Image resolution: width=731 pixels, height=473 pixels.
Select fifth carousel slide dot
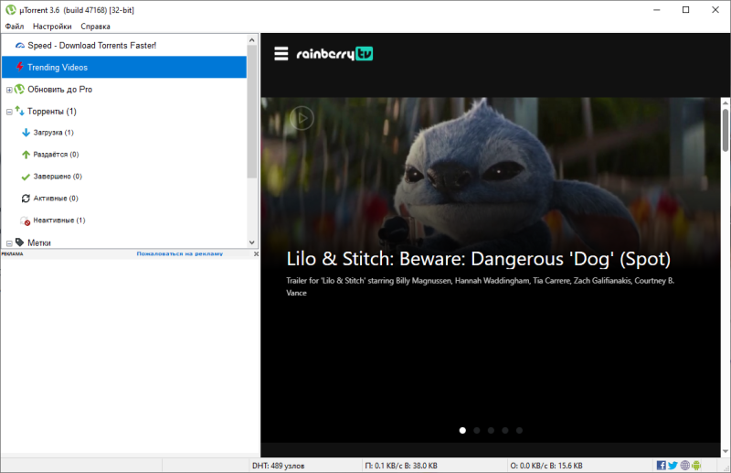[x=519, y=431]
